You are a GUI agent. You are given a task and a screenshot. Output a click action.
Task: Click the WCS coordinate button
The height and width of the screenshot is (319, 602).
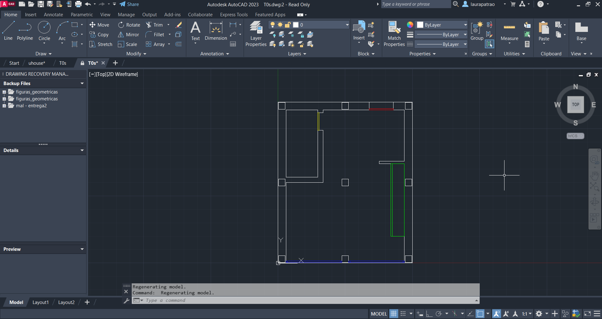[x=575, y=136]
